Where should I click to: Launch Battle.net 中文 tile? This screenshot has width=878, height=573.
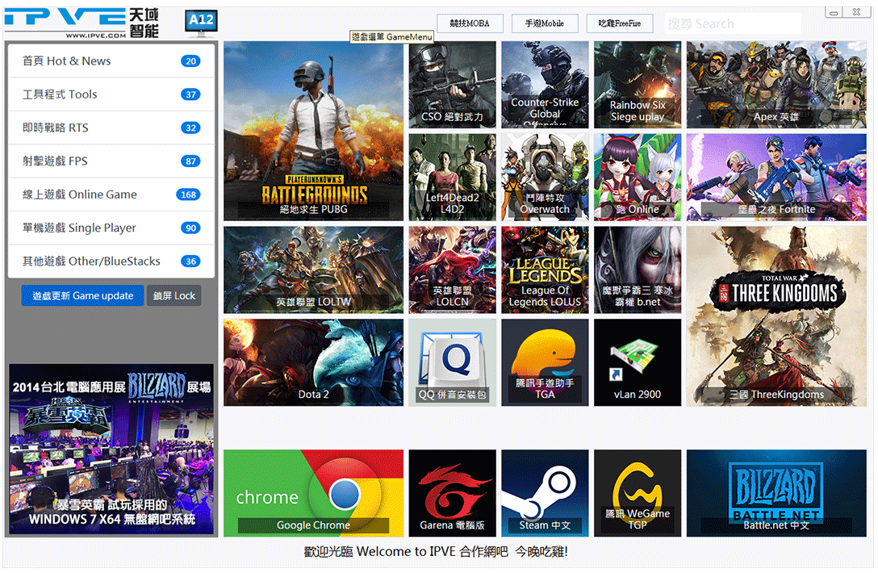[776, 492]
